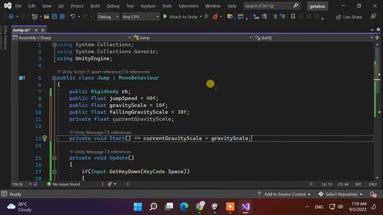Click the Ln: 13 line indicator
383x215 pixels.
tap(327, 185)
